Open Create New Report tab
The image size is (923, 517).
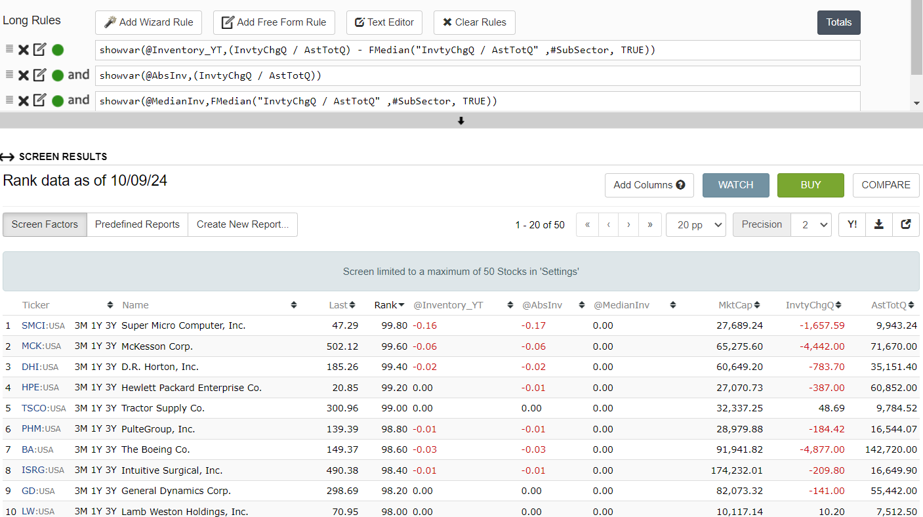[x=243, y=224]
